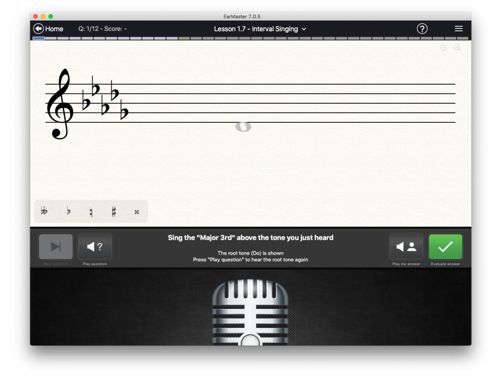Viewport: 501px width, 376px height.
Task: Click the Play question speaker button
Action: coord(95,247)
